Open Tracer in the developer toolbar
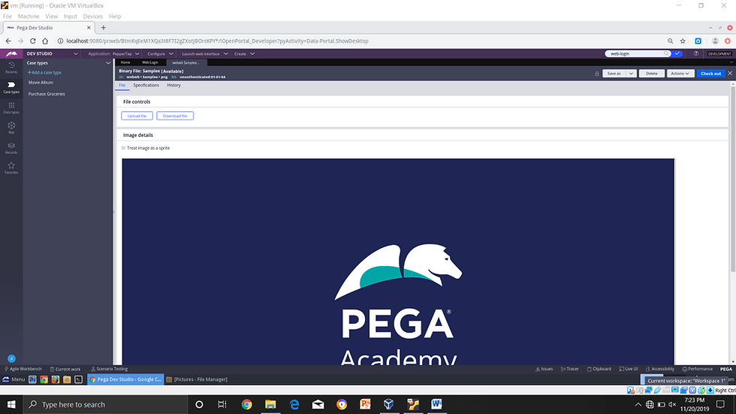Viewport: 736px width, 414px height. coord(570,369)
